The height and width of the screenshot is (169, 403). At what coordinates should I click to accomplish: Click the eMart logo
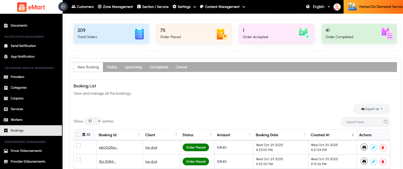pos(31,7)
